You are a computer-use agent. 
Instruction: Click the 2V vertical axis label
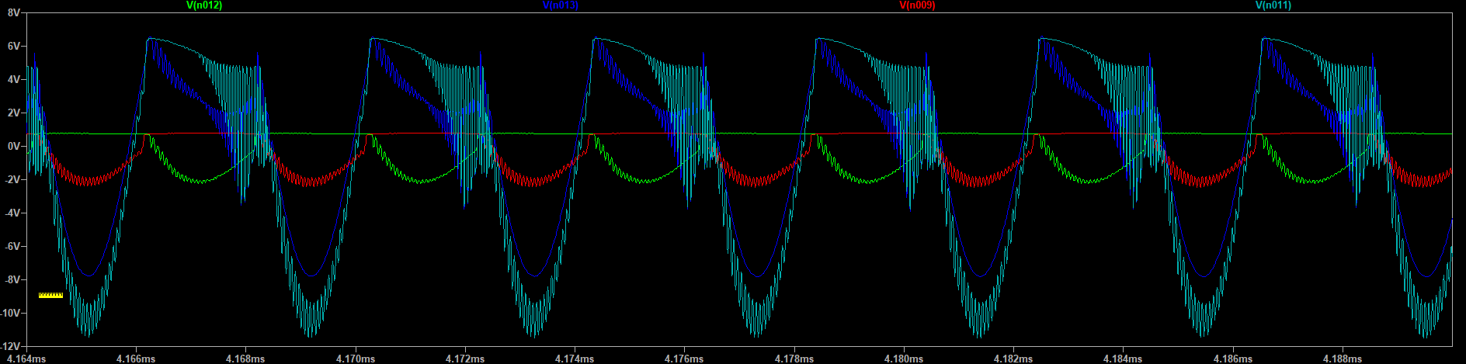point(12,113)
